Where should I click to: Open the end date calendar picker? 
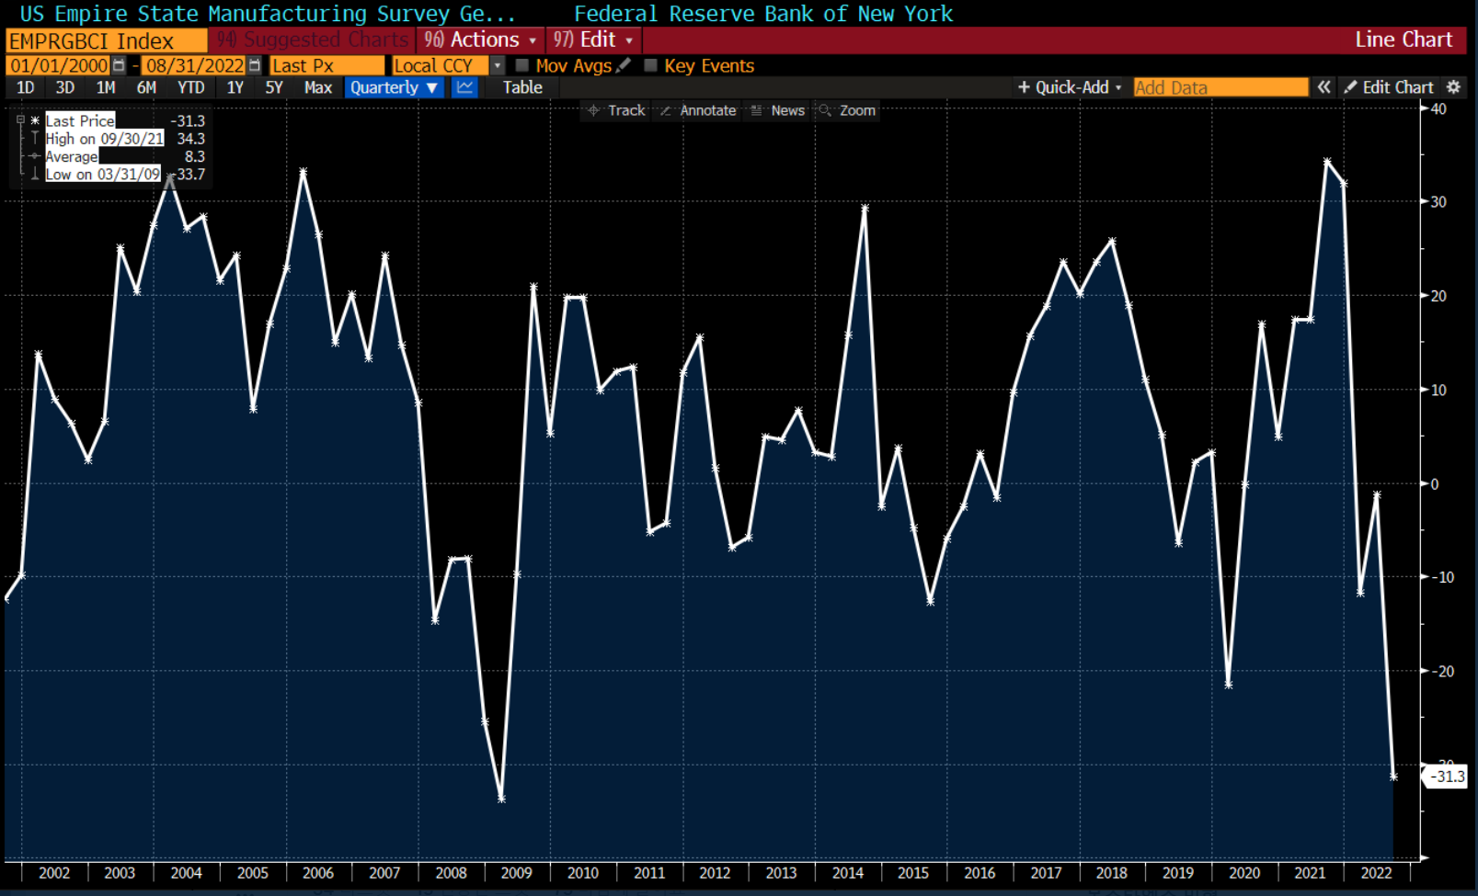255,65
